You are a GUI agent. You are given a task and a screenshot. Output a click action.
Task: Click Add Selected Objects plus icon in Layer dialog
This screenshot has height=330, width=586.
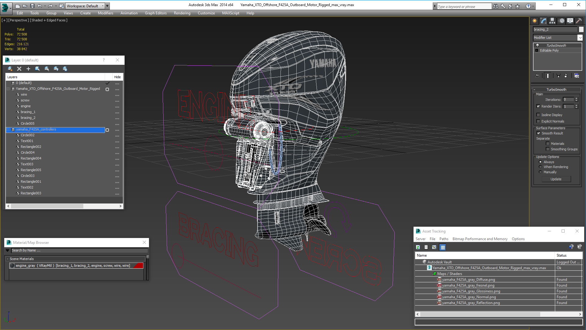(28, 69)
